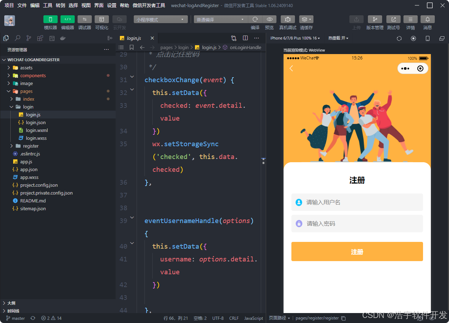Screen dimensions: 449x323
Task: Open the normal compile mode dropdown
Action: (221, 20)
